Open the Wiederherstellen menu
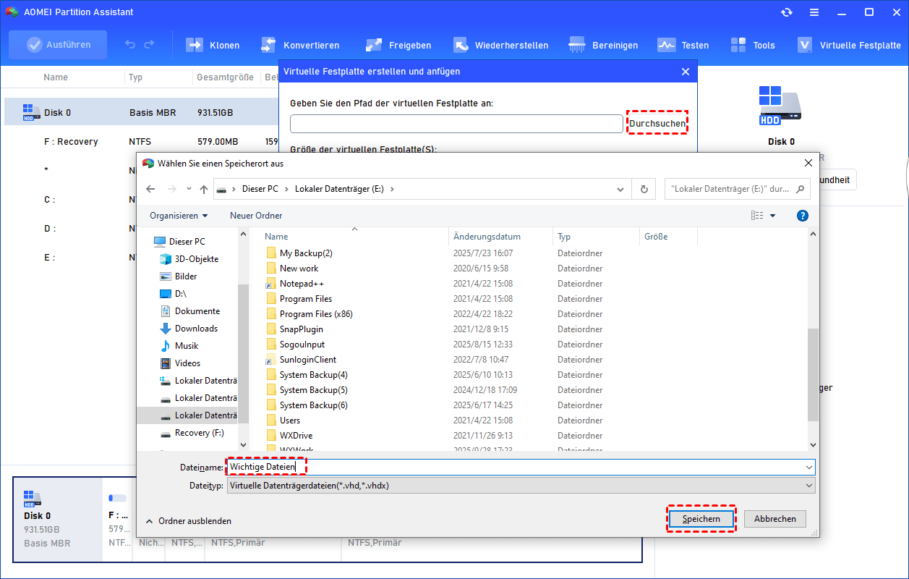This screenshot has height=579, width=909. pyautogui.click(x=500, y=45)
